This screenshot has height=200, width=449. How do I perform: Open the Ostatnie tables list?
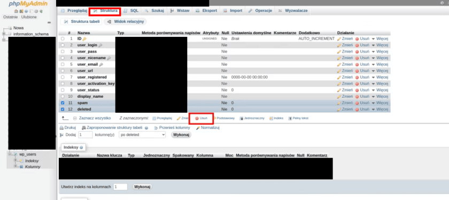(11, 17)
